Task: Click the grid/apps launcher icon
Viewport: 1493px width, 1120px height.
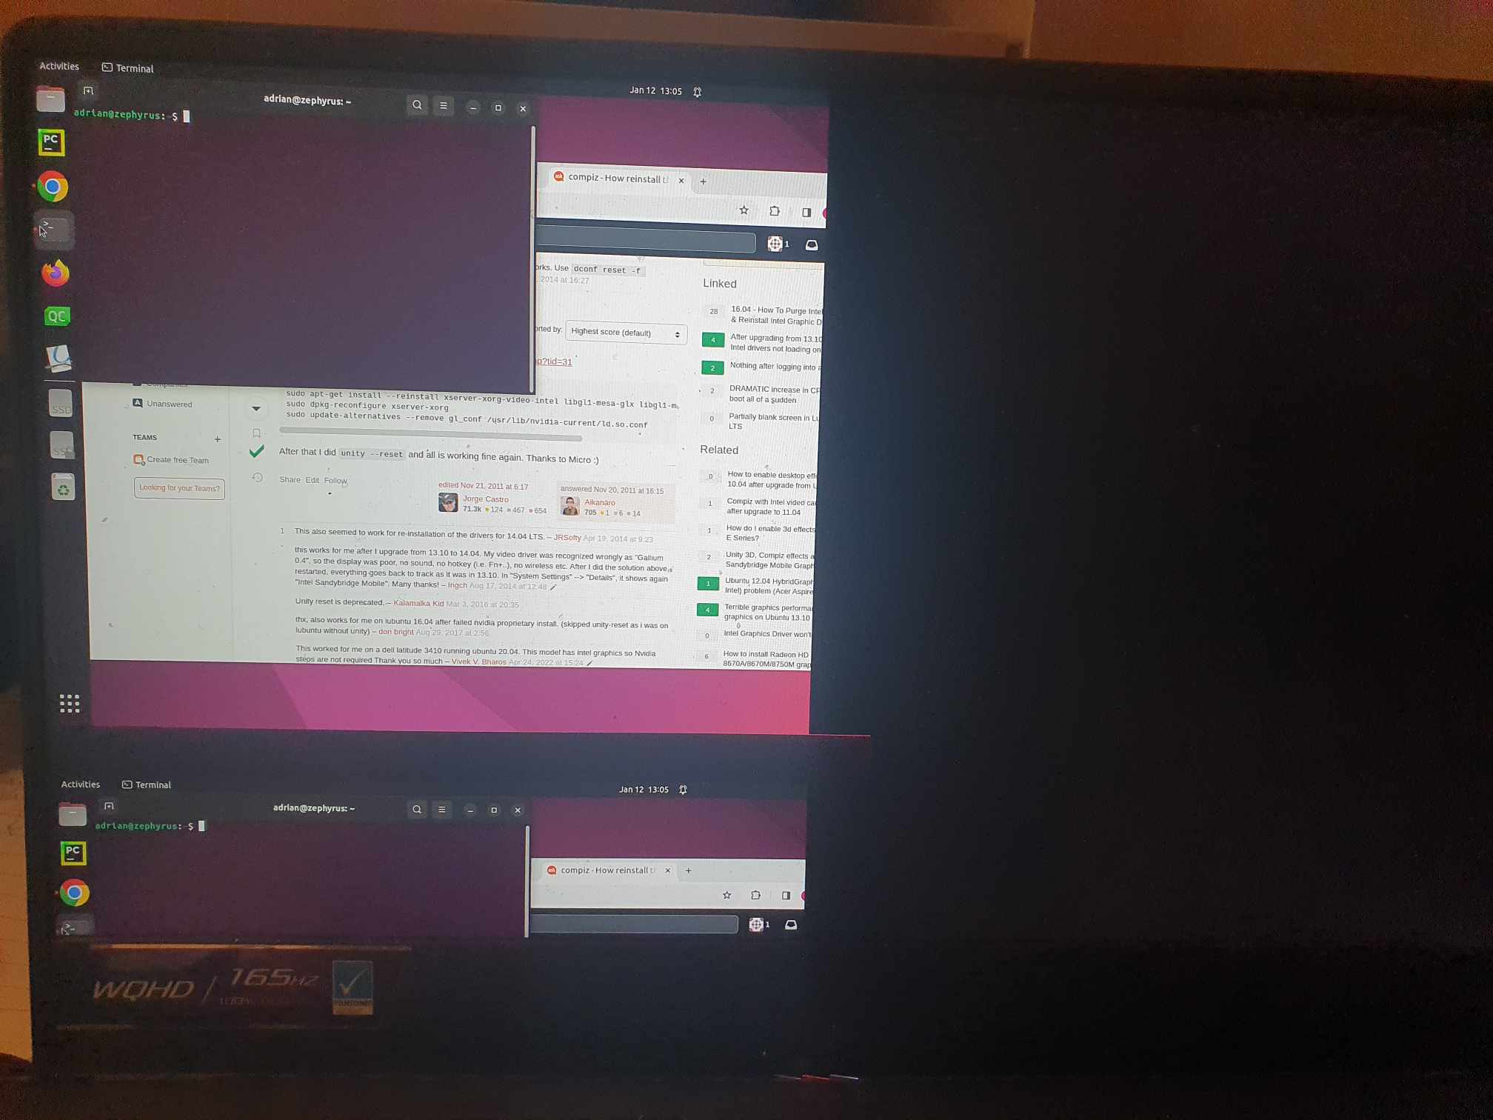Action: pos(67,704)
